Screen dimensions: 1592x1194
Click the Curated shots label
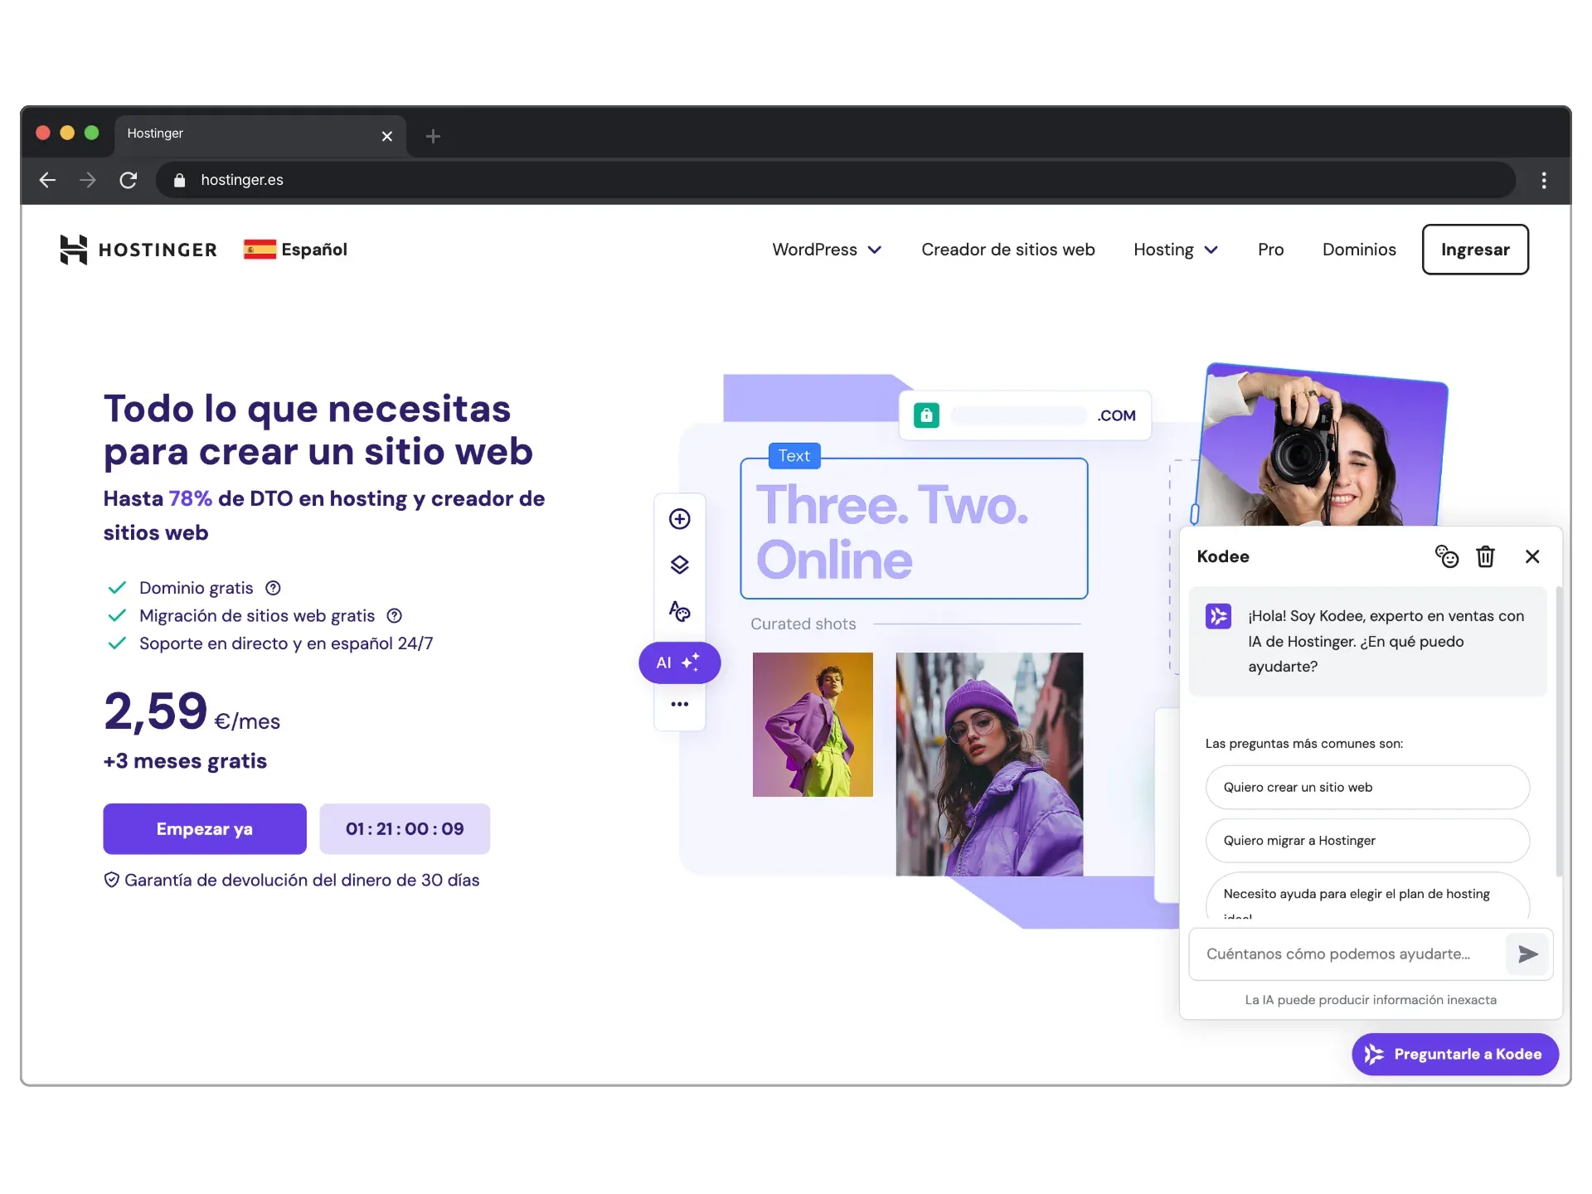(x=803, y=624)
